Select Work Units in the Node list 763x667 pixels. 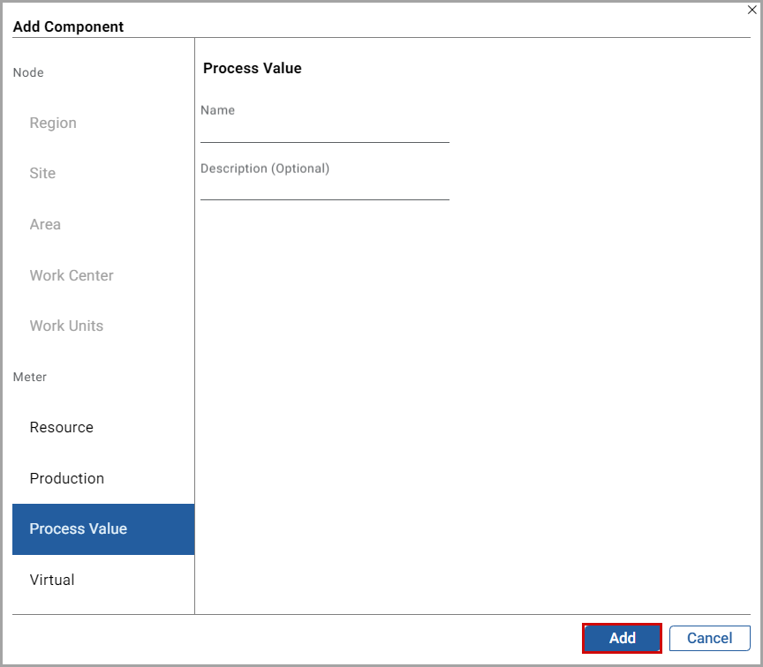(66, 326)
